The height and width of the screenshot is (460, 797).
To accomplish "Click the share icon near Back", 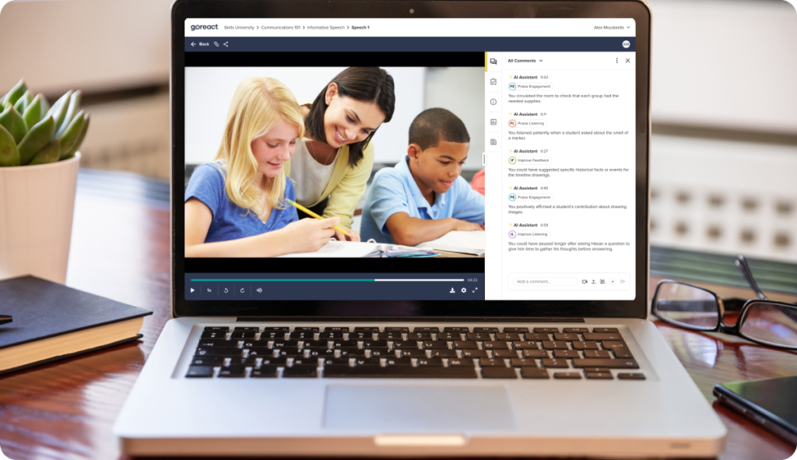I will tap(225, 44).
